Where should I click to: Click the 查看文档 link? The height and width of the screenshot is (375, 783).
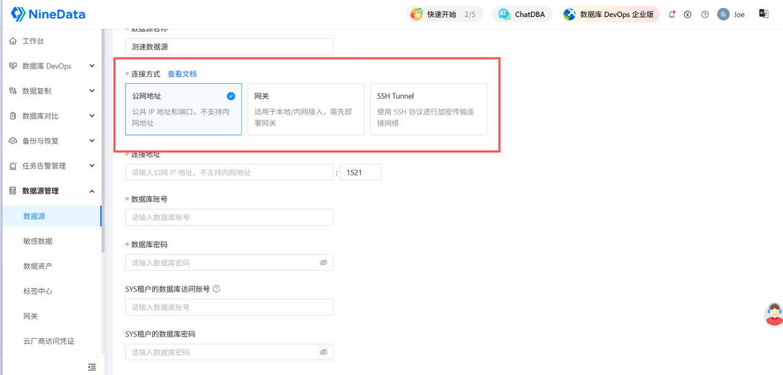click(182, 74)
